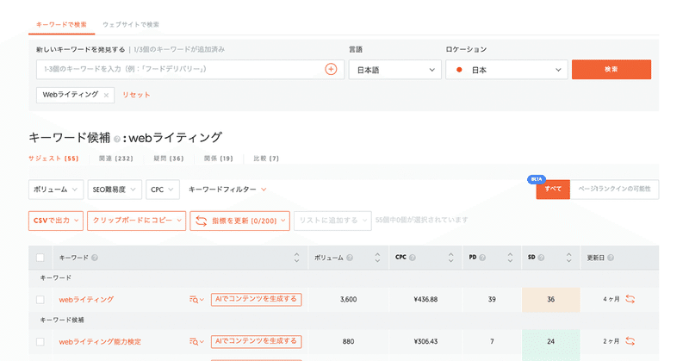The width and height of the screenshot is (689, 361).
Task: Refresh metrics icon in webライティング能力検定 row
Action: 630,341
